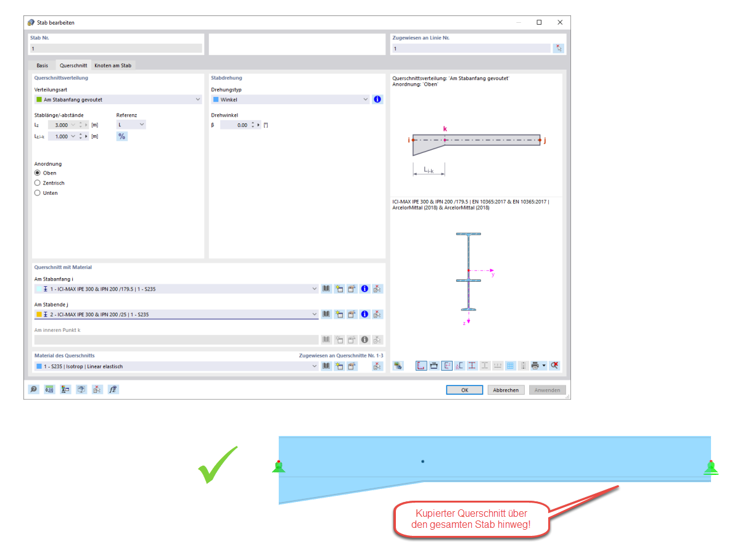
Task: Select the Zentrisch arrangement option
Action: (x=38, y=183)
